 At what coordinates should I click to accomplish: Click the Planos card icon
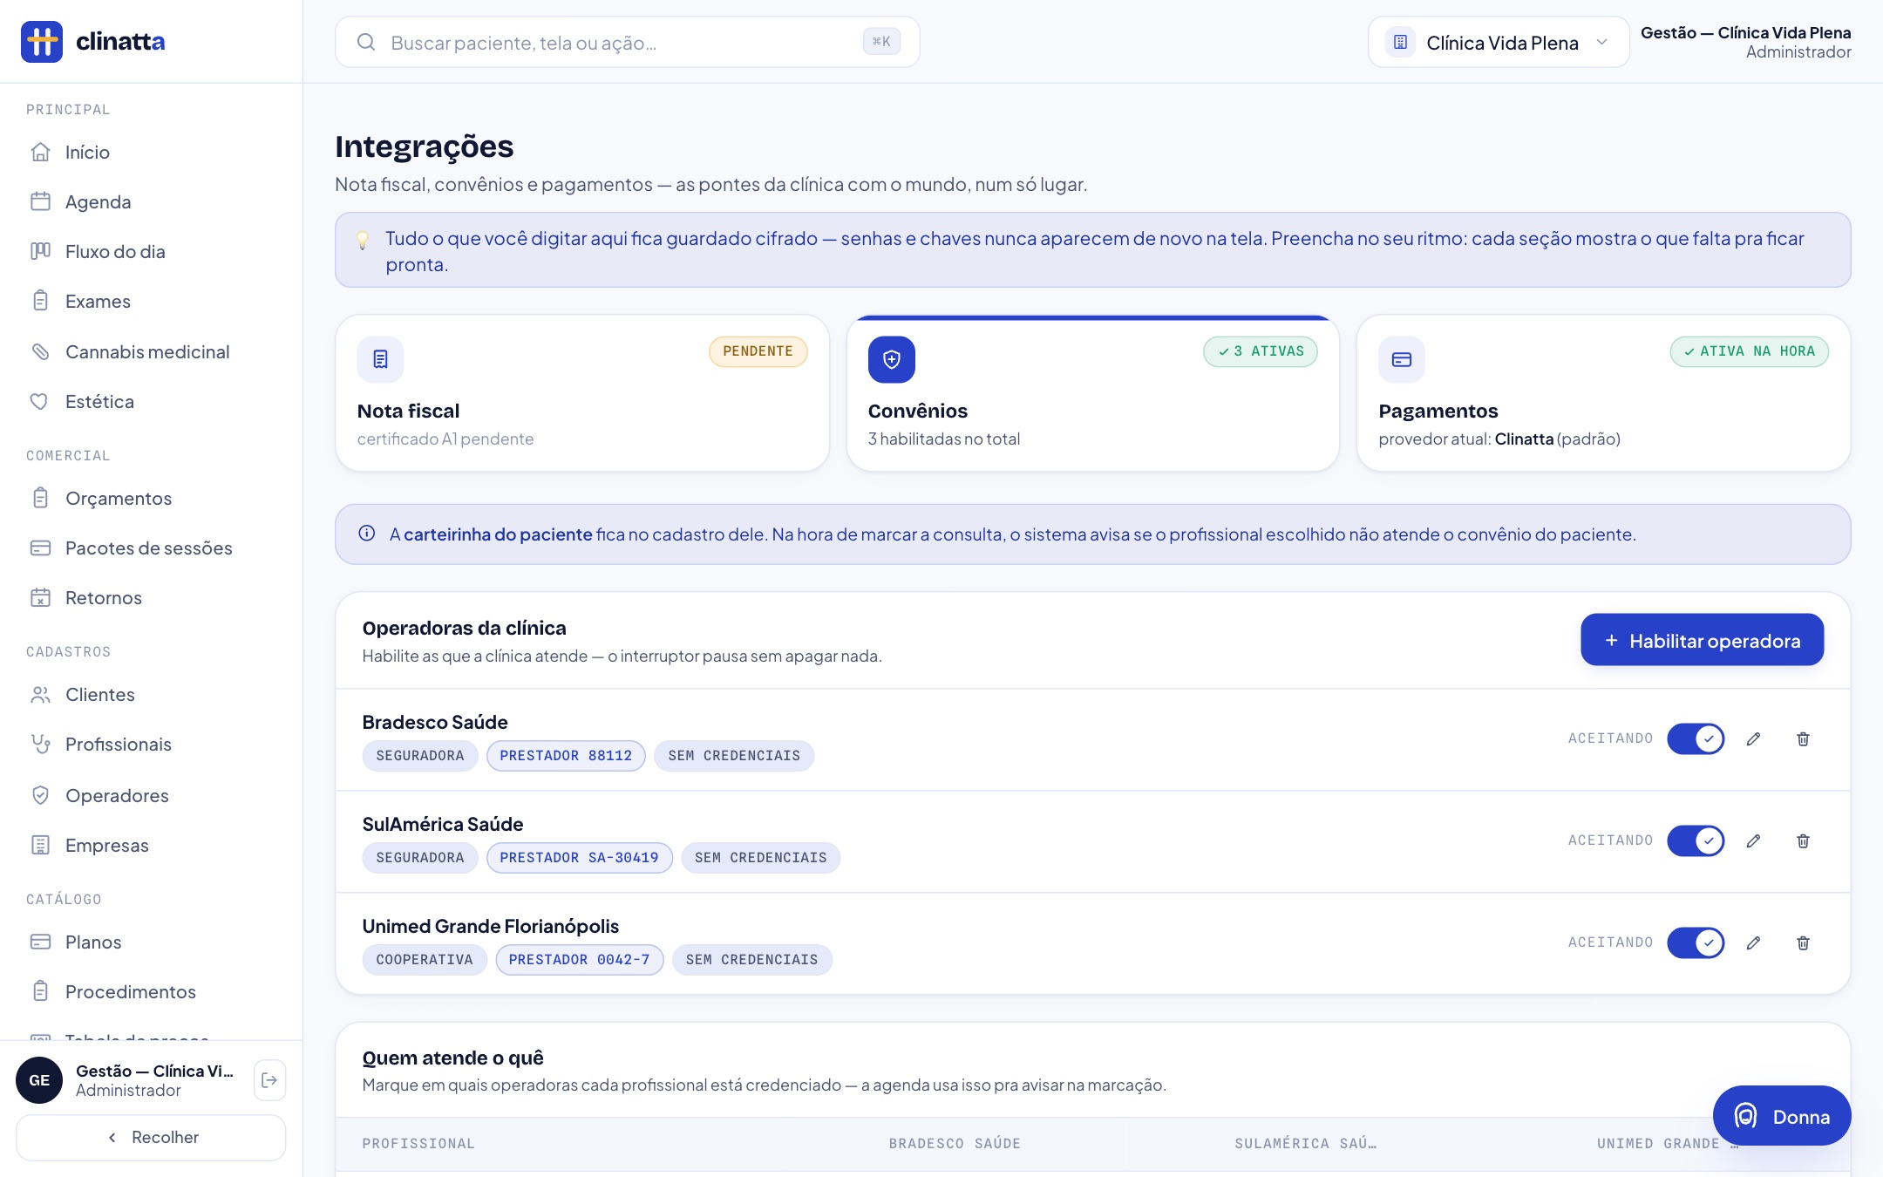[x=40, y=942]
